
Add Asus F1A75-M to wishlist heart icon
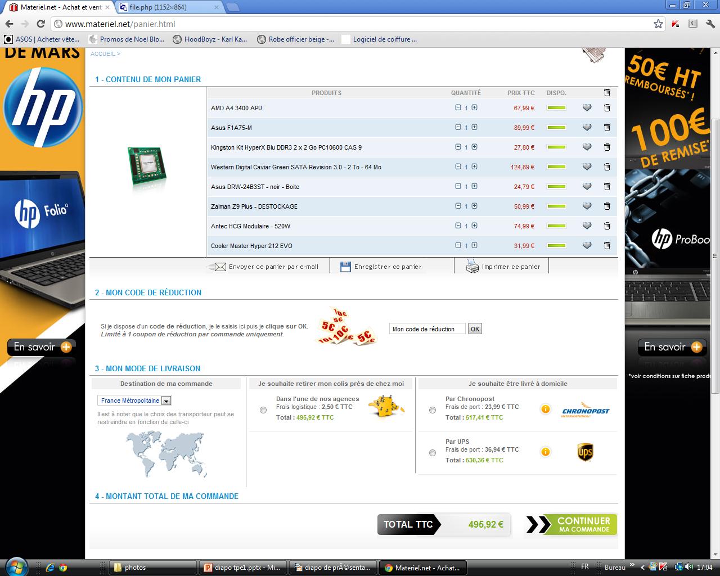click(x=587, y=128)
